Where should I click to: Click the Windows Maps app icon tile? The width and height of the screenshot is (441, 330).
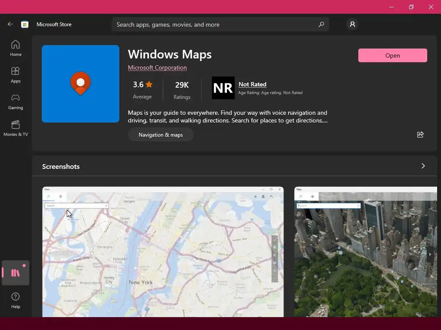[81, 84]
